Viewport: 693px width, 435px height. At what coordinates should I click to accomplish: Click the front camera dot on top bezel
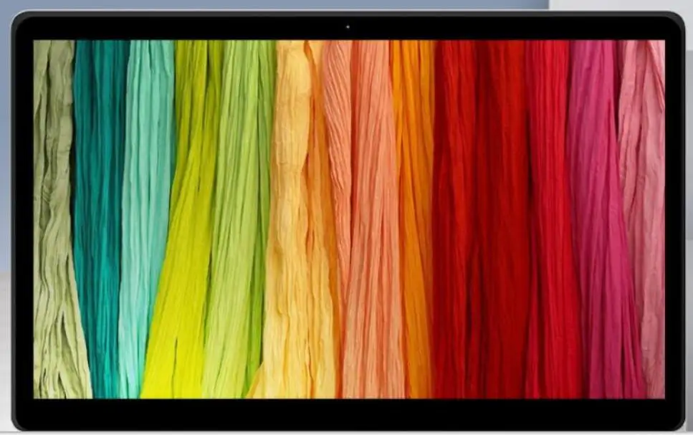348,27
